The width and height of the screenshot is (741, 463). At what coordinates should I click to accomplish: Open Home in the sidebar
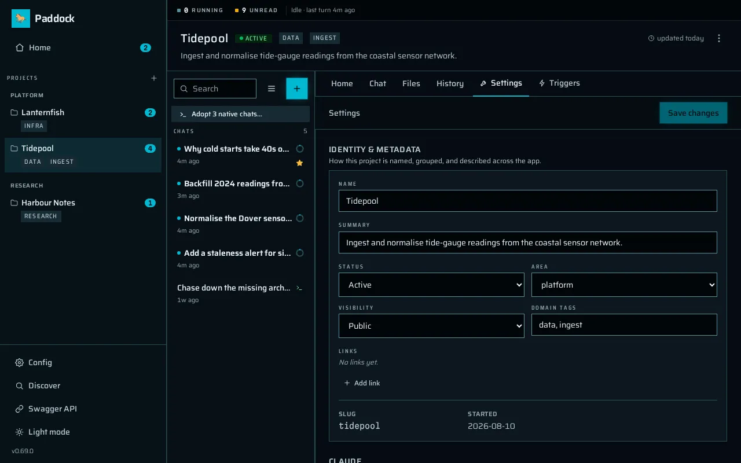(x=83, y=47)
